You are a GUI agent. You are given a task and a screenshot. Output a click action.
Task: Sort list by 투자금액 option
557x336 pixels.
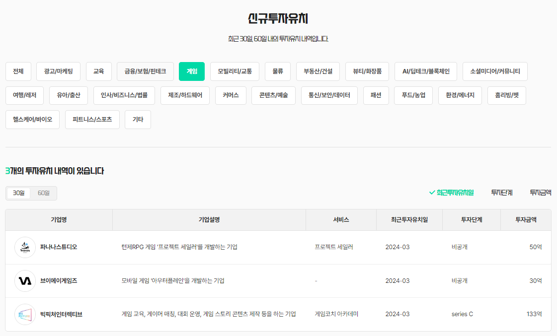point(540,193)
